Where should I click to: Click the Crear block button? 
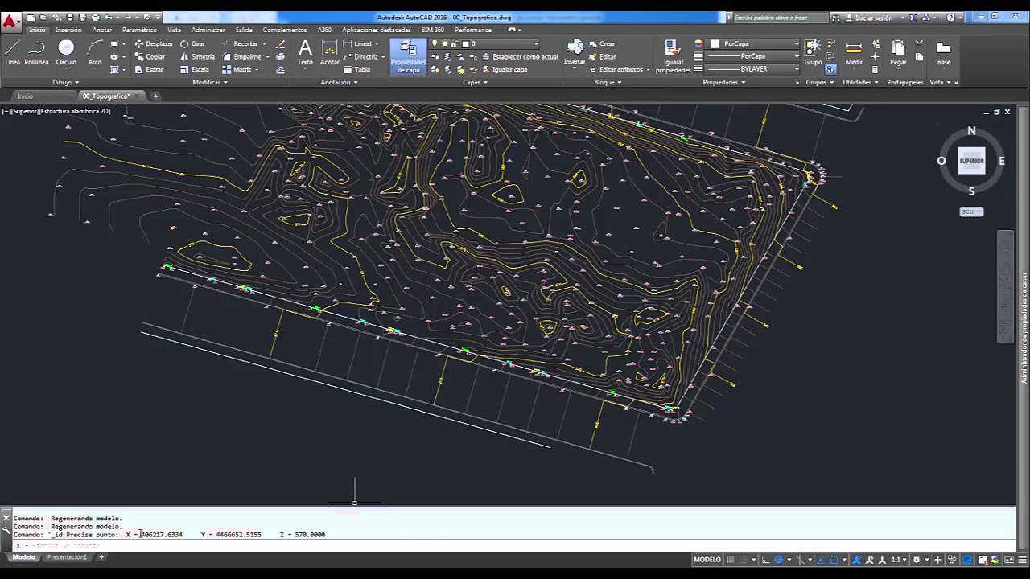602,44
